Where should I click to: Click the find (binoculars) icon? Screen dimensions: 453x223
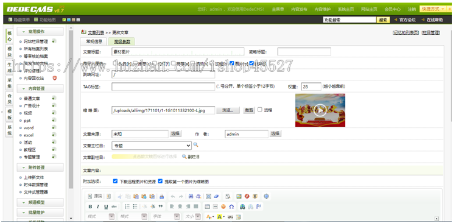coord(191,196)
